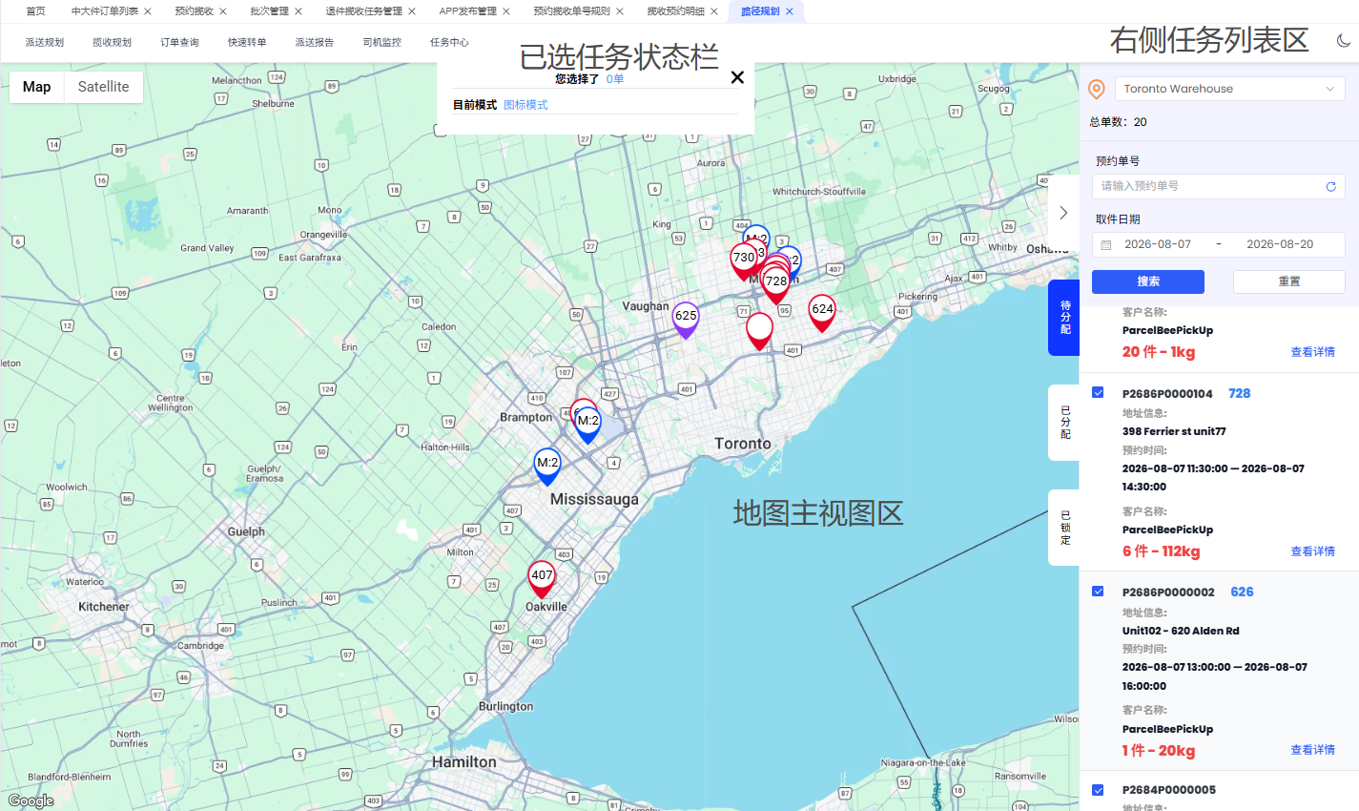
Task: Close the 揽收预约明细 tab
Action: [x=714, y=11]
